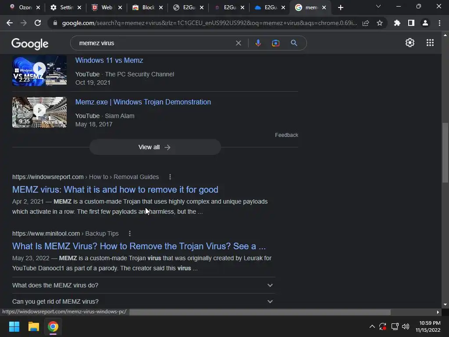Click the minitool.com breadcrumb URL
The image size is (449, 337).
tap(65, 233)
